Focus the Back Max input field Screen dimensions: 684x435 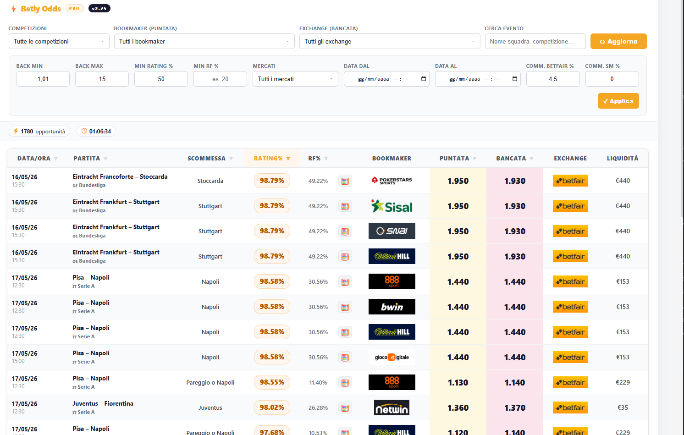[102, 79]
